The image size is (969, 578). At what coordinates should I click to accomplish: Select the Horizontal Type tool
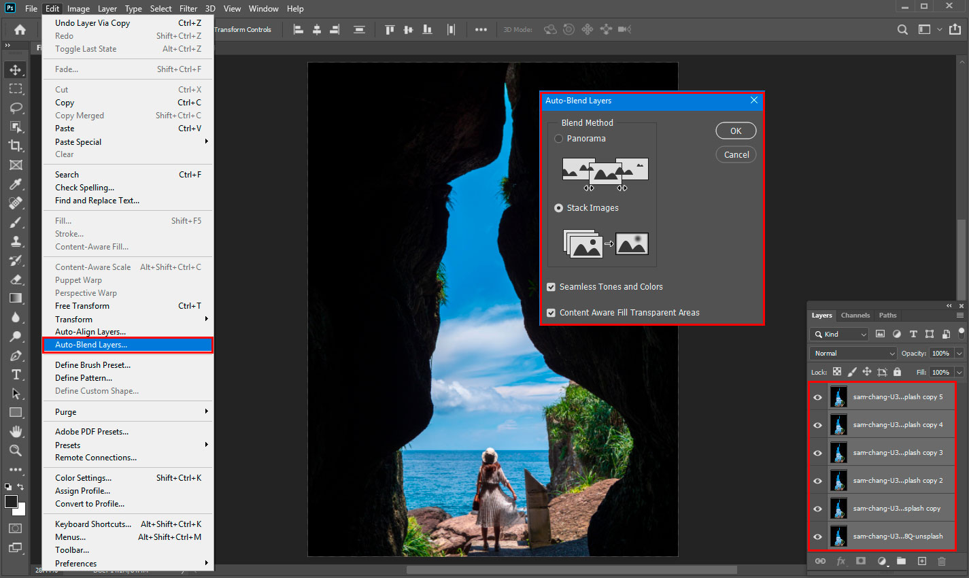[16, 375]
